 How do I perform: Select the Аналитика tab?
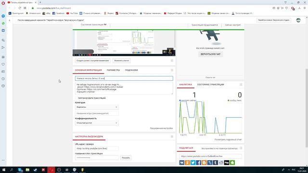[186, 85]
